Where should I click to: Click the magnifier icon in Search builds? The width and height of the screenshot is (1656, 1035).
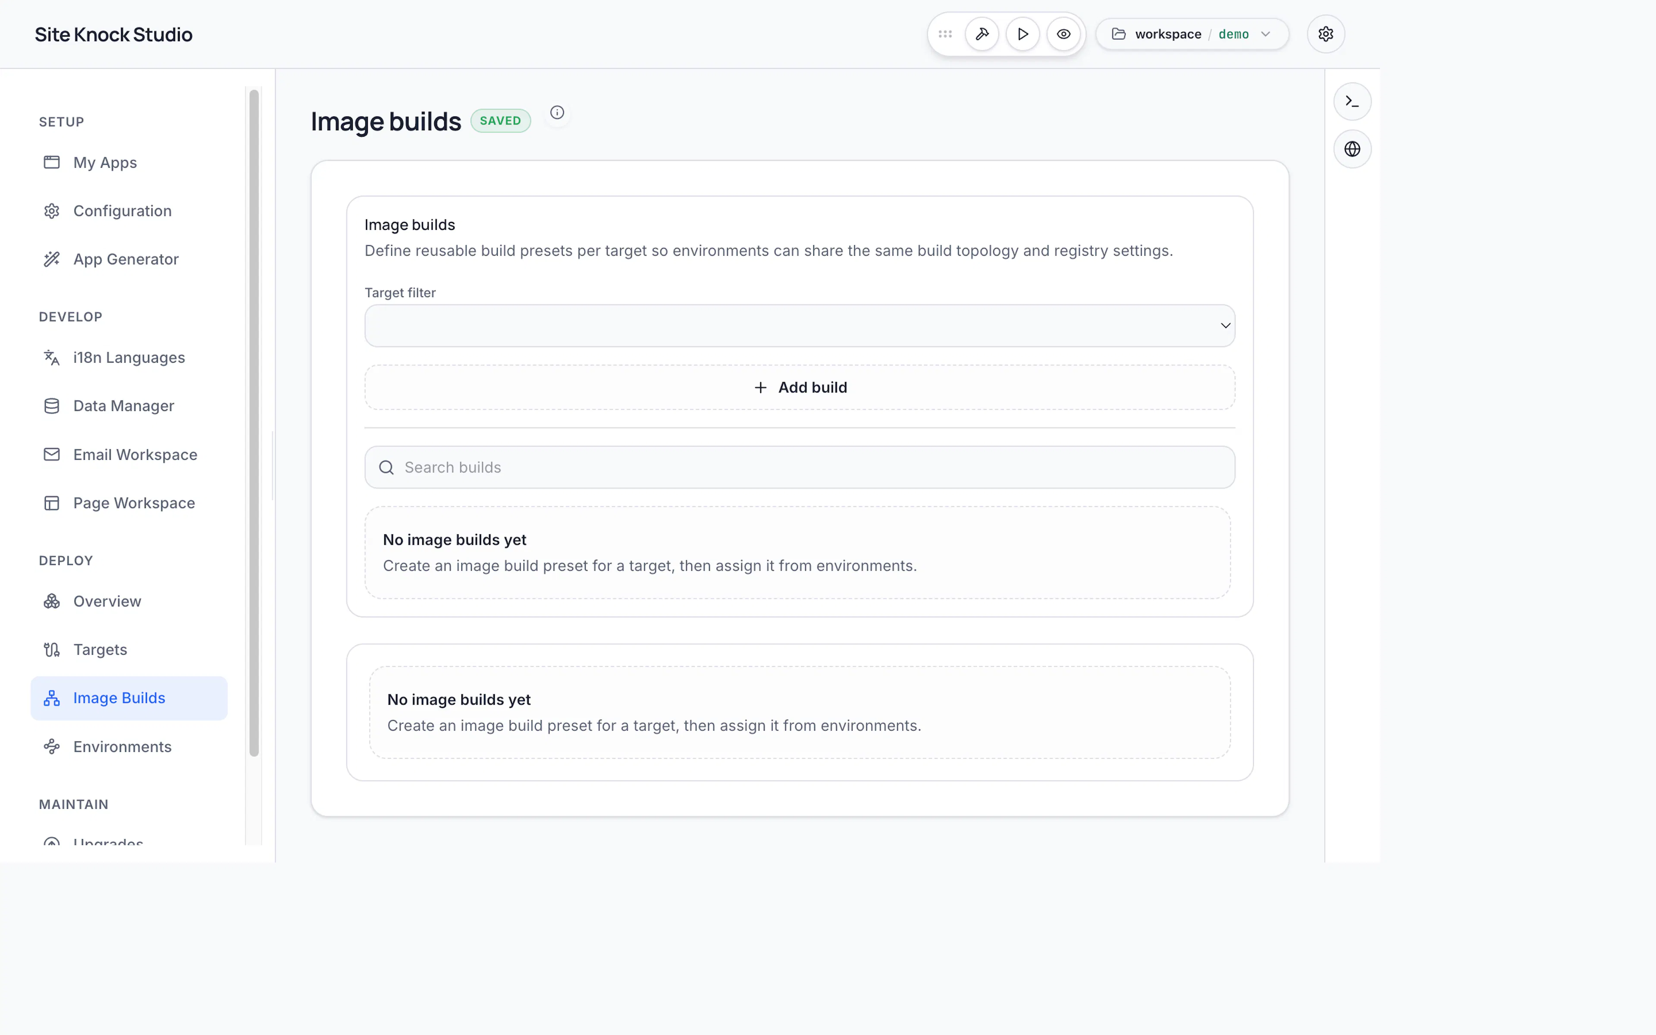(387, 467)
